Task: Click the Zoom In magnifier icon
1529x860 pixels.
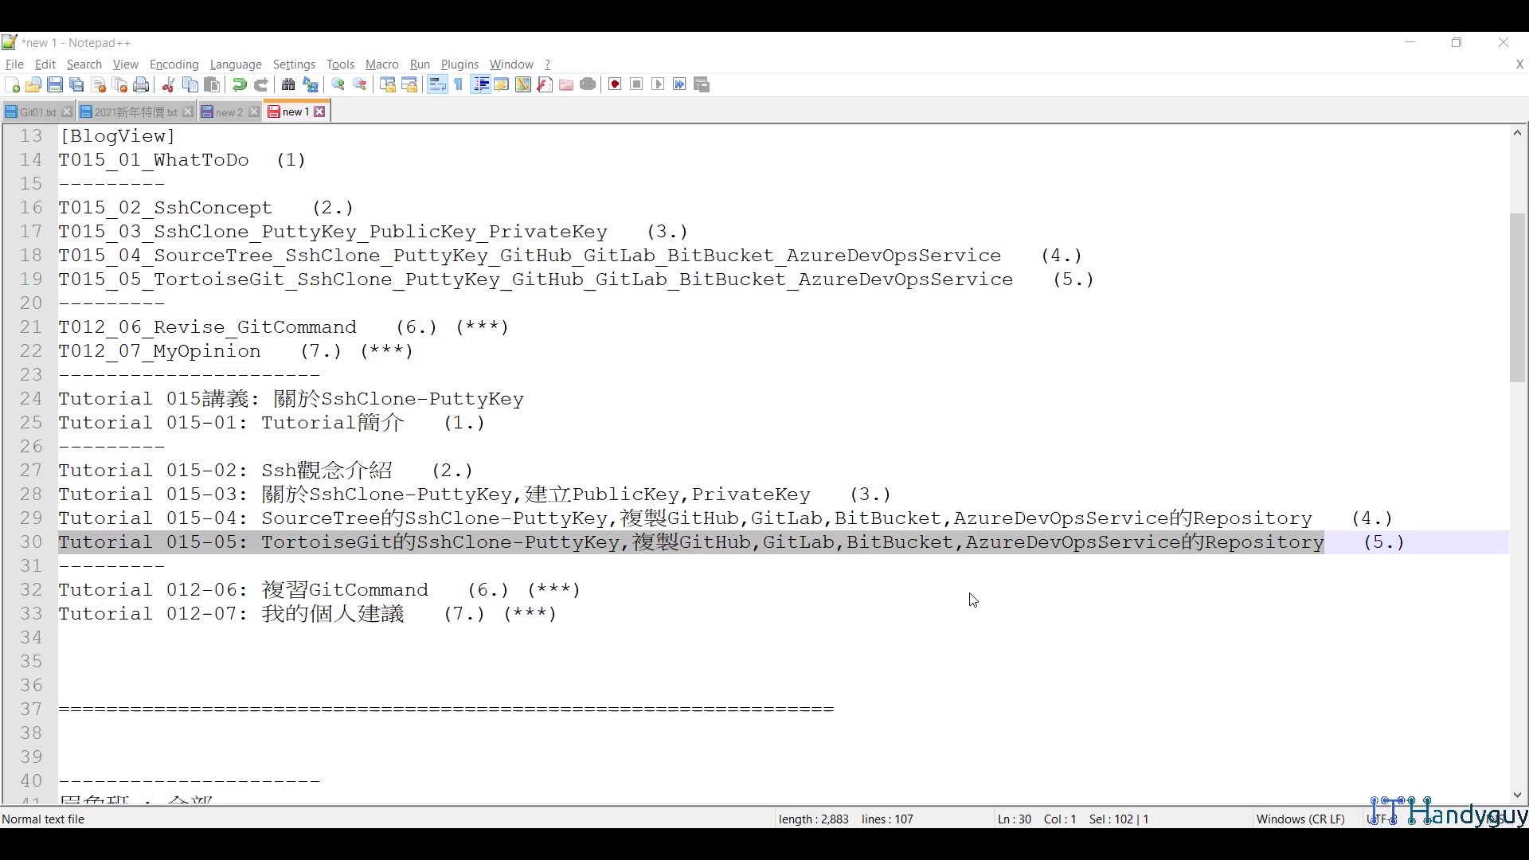Action: 338,84
